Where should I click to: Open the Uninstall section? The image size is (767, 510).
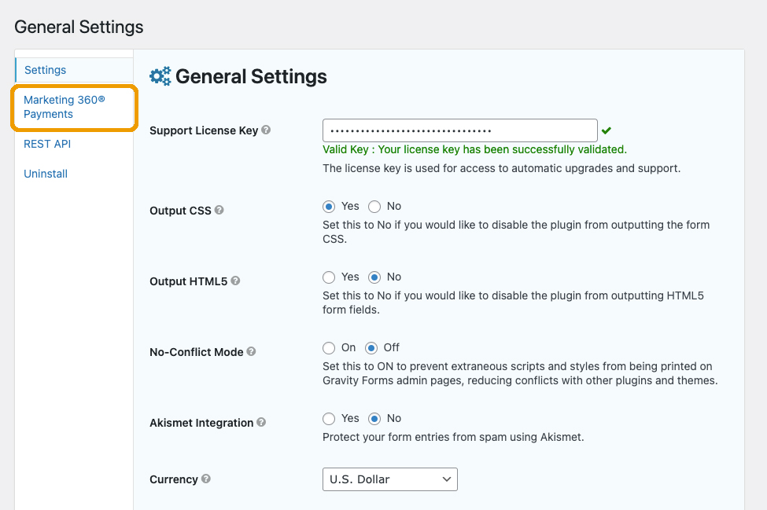[x=46, y=174]
